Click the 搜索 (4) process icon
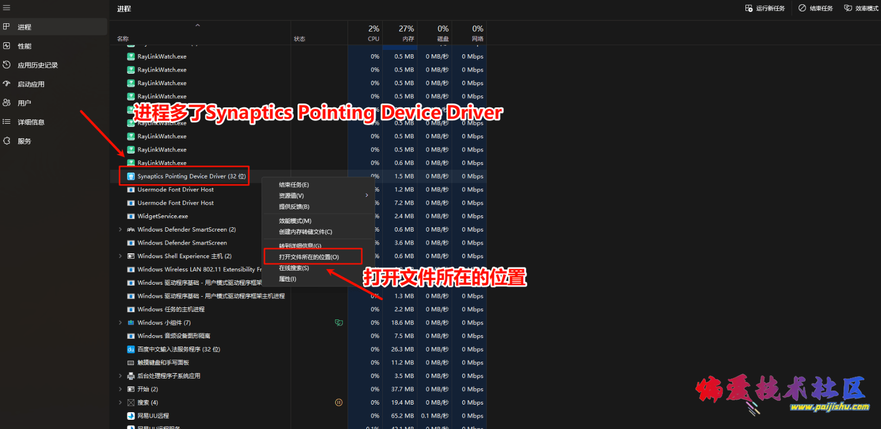881x429 pixels. coord(131,402)
